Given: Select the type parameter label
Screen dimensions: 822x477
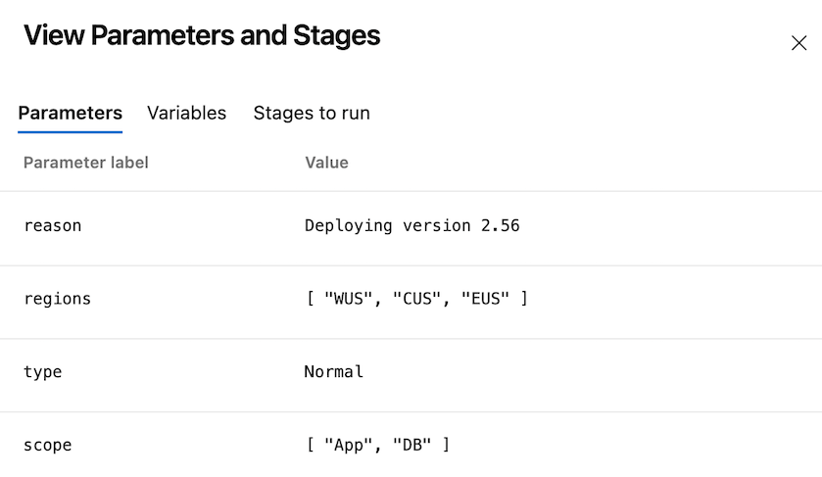Looking at the screenshot, I should tap(43, 372).
